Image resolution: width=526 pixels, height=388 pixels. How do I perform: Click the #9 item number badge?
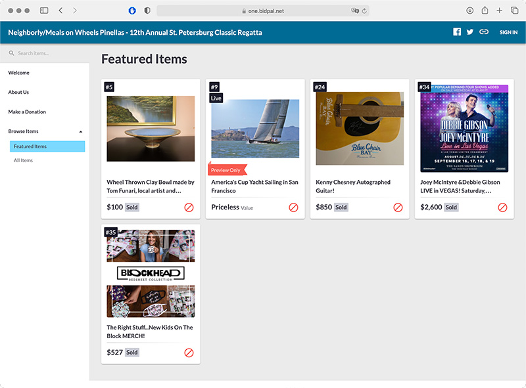point(214,87)
